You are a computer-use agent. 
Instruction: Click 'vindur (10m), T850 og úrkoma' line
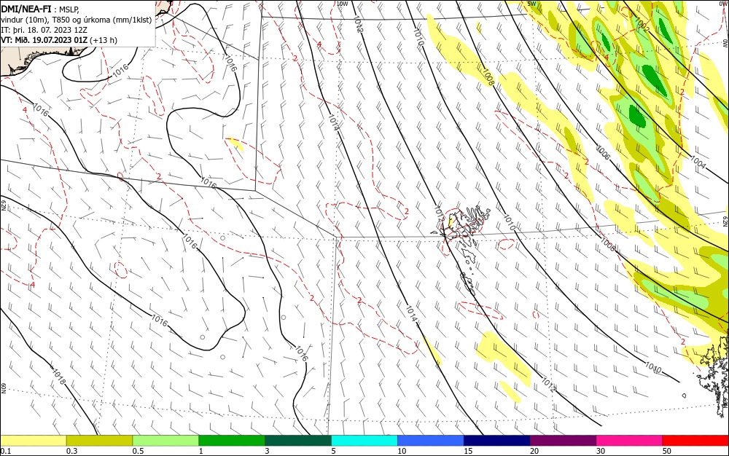[x=77, y=20]
